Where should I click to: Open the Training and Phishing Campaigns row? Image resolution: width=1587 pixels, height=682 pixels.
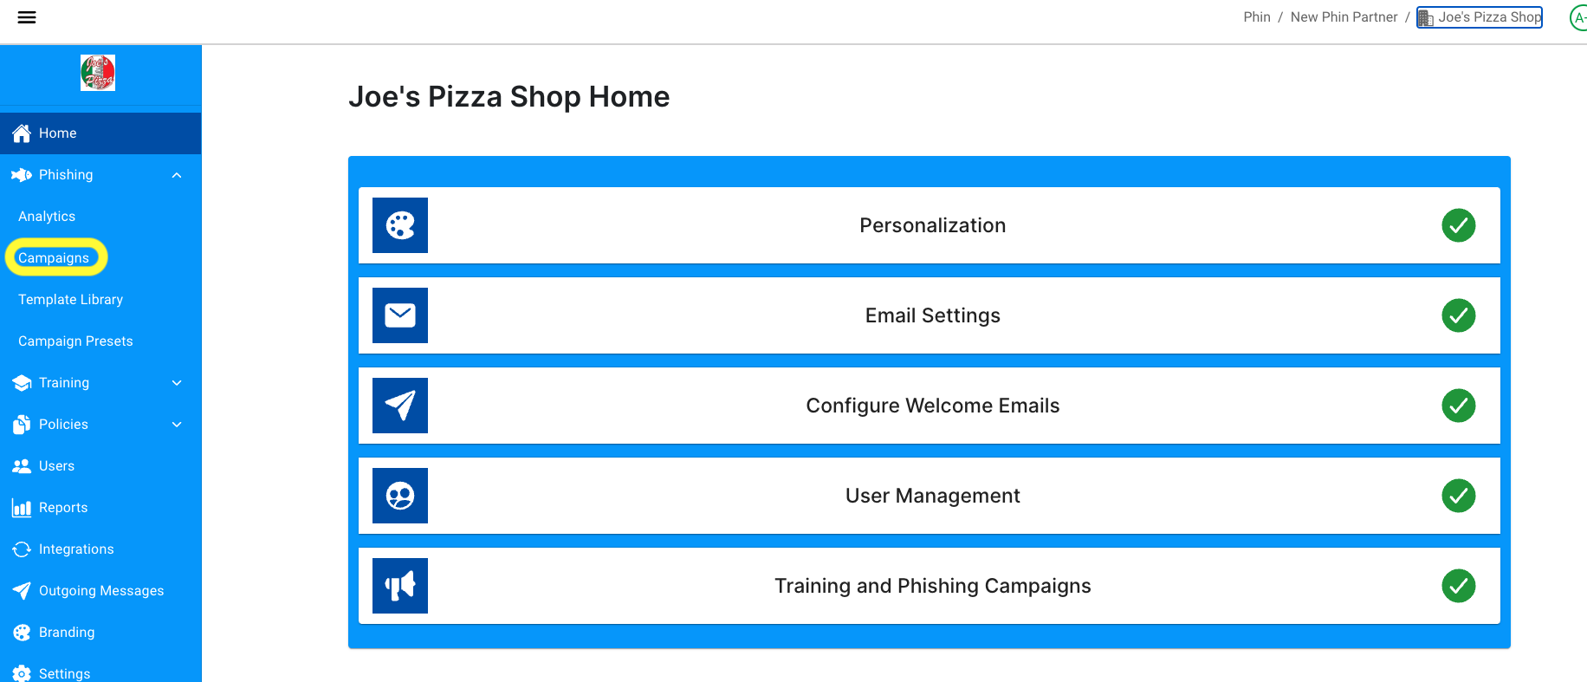(x=930, y=586)
